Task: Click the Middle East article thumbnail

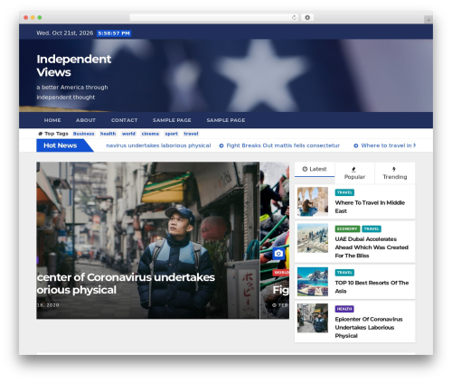Action: [313, 201]
